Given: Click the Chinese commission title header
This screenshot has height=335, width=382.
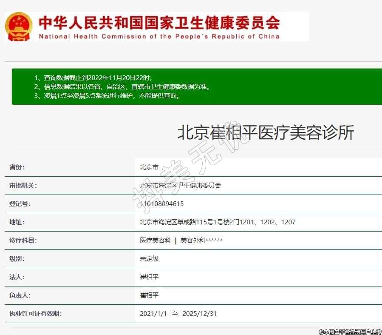Looking at the screenshot, I should click(x=159, y=22).
